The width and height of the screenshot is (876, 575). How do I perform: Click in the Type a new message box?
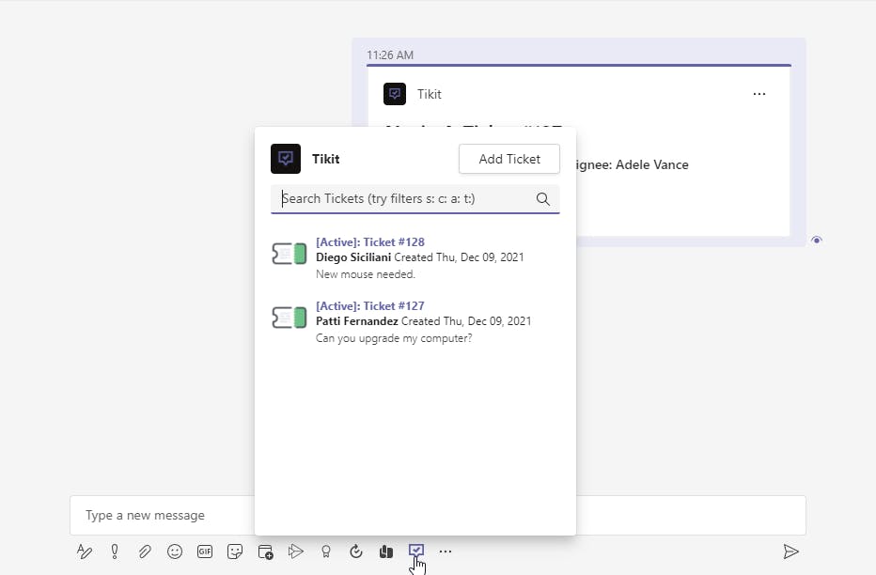click(x=160, y=515)
